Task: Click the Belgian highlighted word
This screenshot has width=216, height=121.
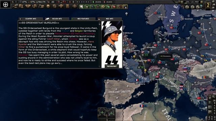Action: point(79,31)
